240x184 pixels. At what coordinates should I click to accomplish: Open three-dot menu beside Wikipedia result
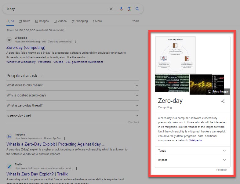coord(76,42)
